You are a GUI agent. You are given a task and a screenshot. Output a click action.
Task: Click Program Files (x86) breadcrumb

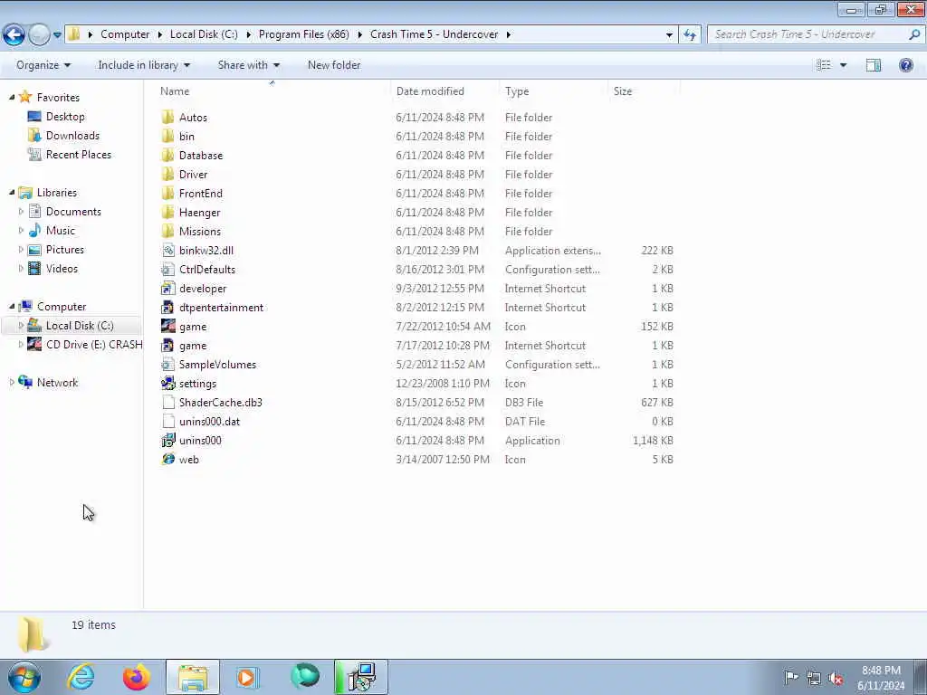pyautogui.click(x=304, y=34)
